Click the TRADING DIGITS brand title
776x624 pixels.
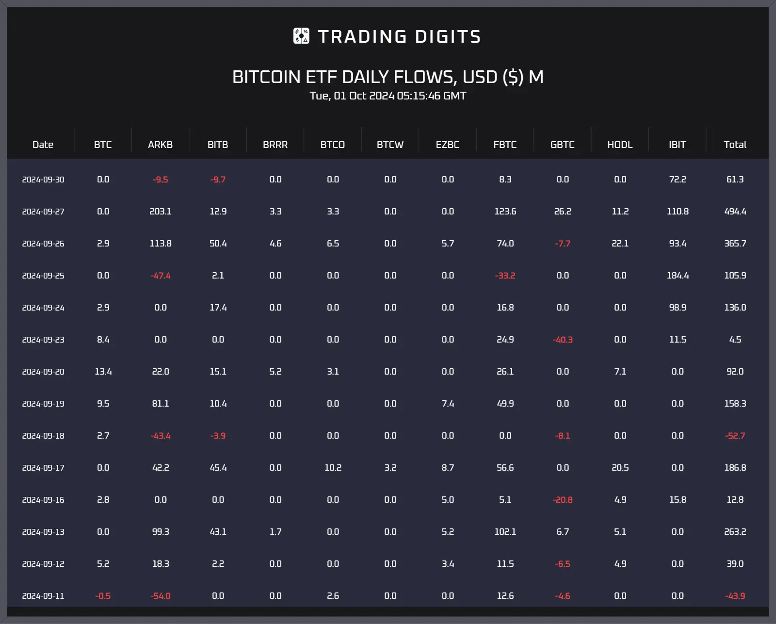[399, 36]
